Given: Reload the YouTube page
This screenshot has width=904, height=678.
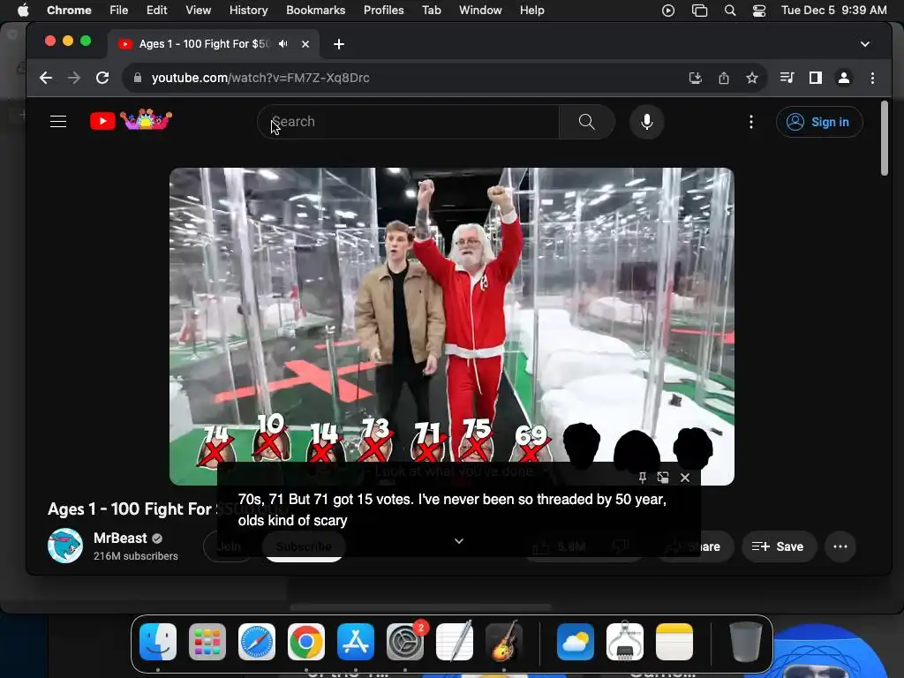Looking at the screenshot, I should 102,78.
